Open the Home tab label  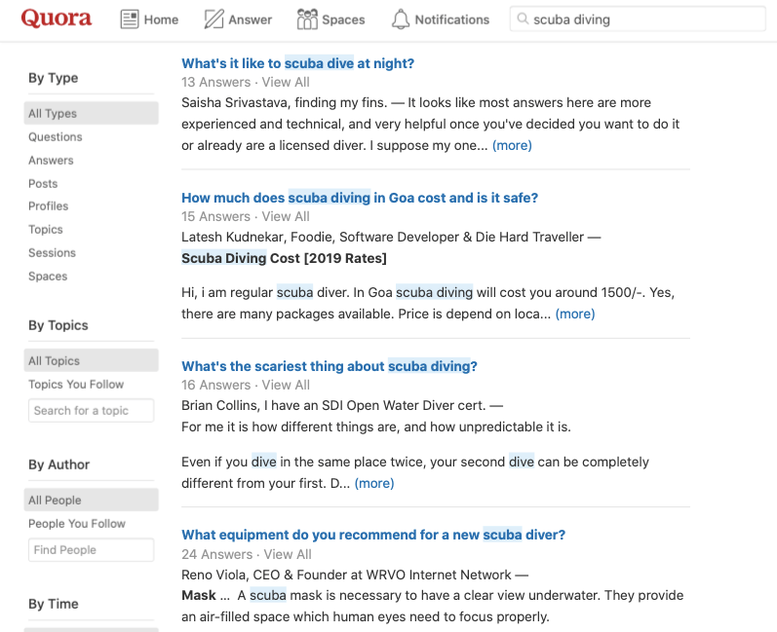161,19
